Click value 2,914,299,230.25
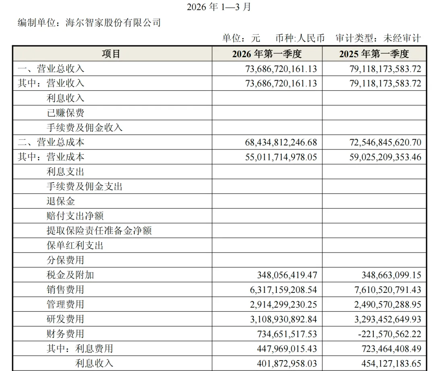Viewport: 435px width, 371px height. click(x=284, y=305)
